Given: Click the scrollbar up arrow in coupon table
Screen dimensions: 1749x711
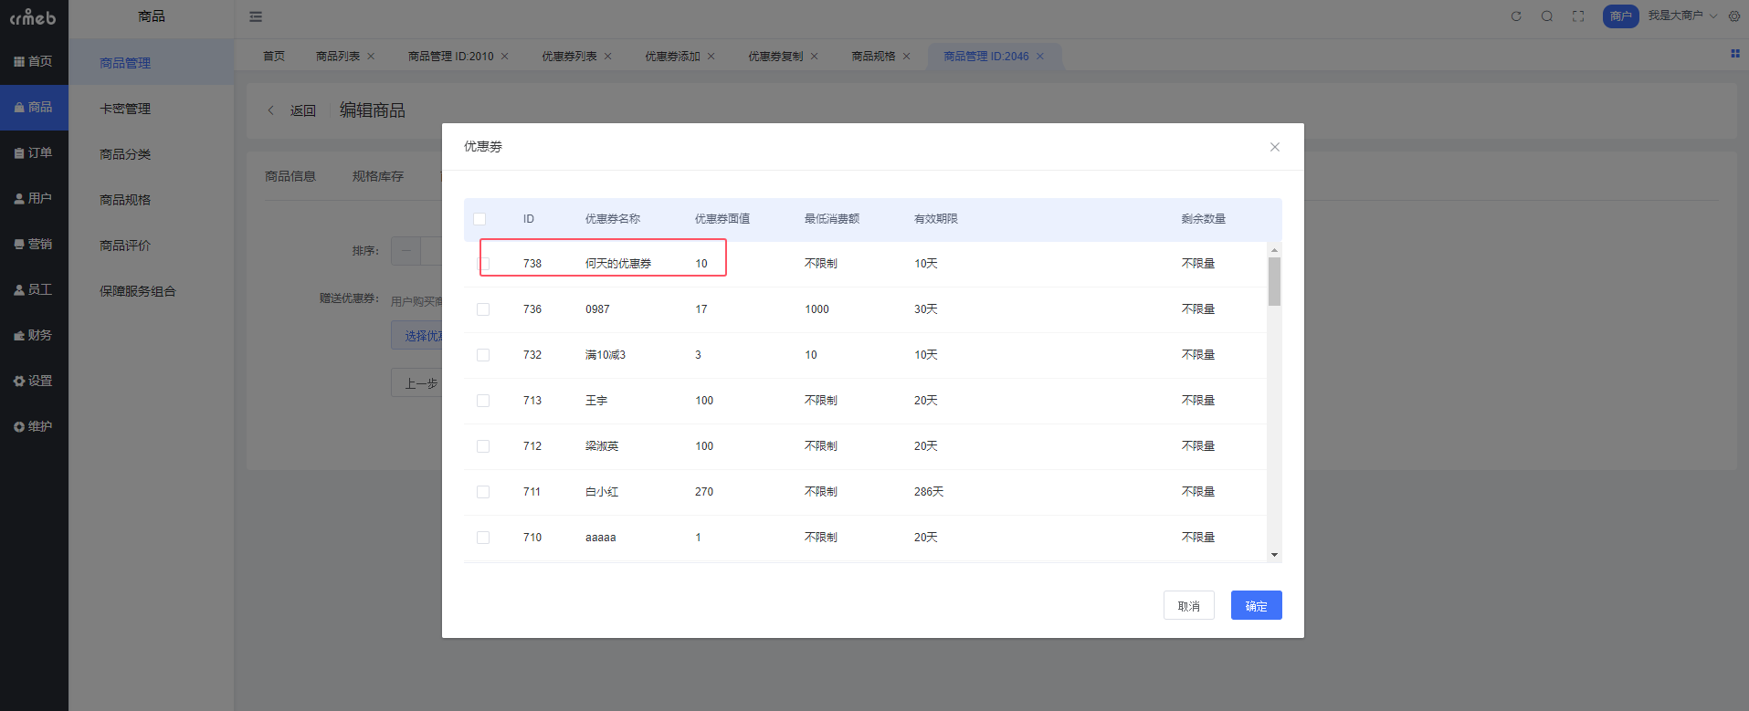Looking at the screenshot, I should 1274,250.
